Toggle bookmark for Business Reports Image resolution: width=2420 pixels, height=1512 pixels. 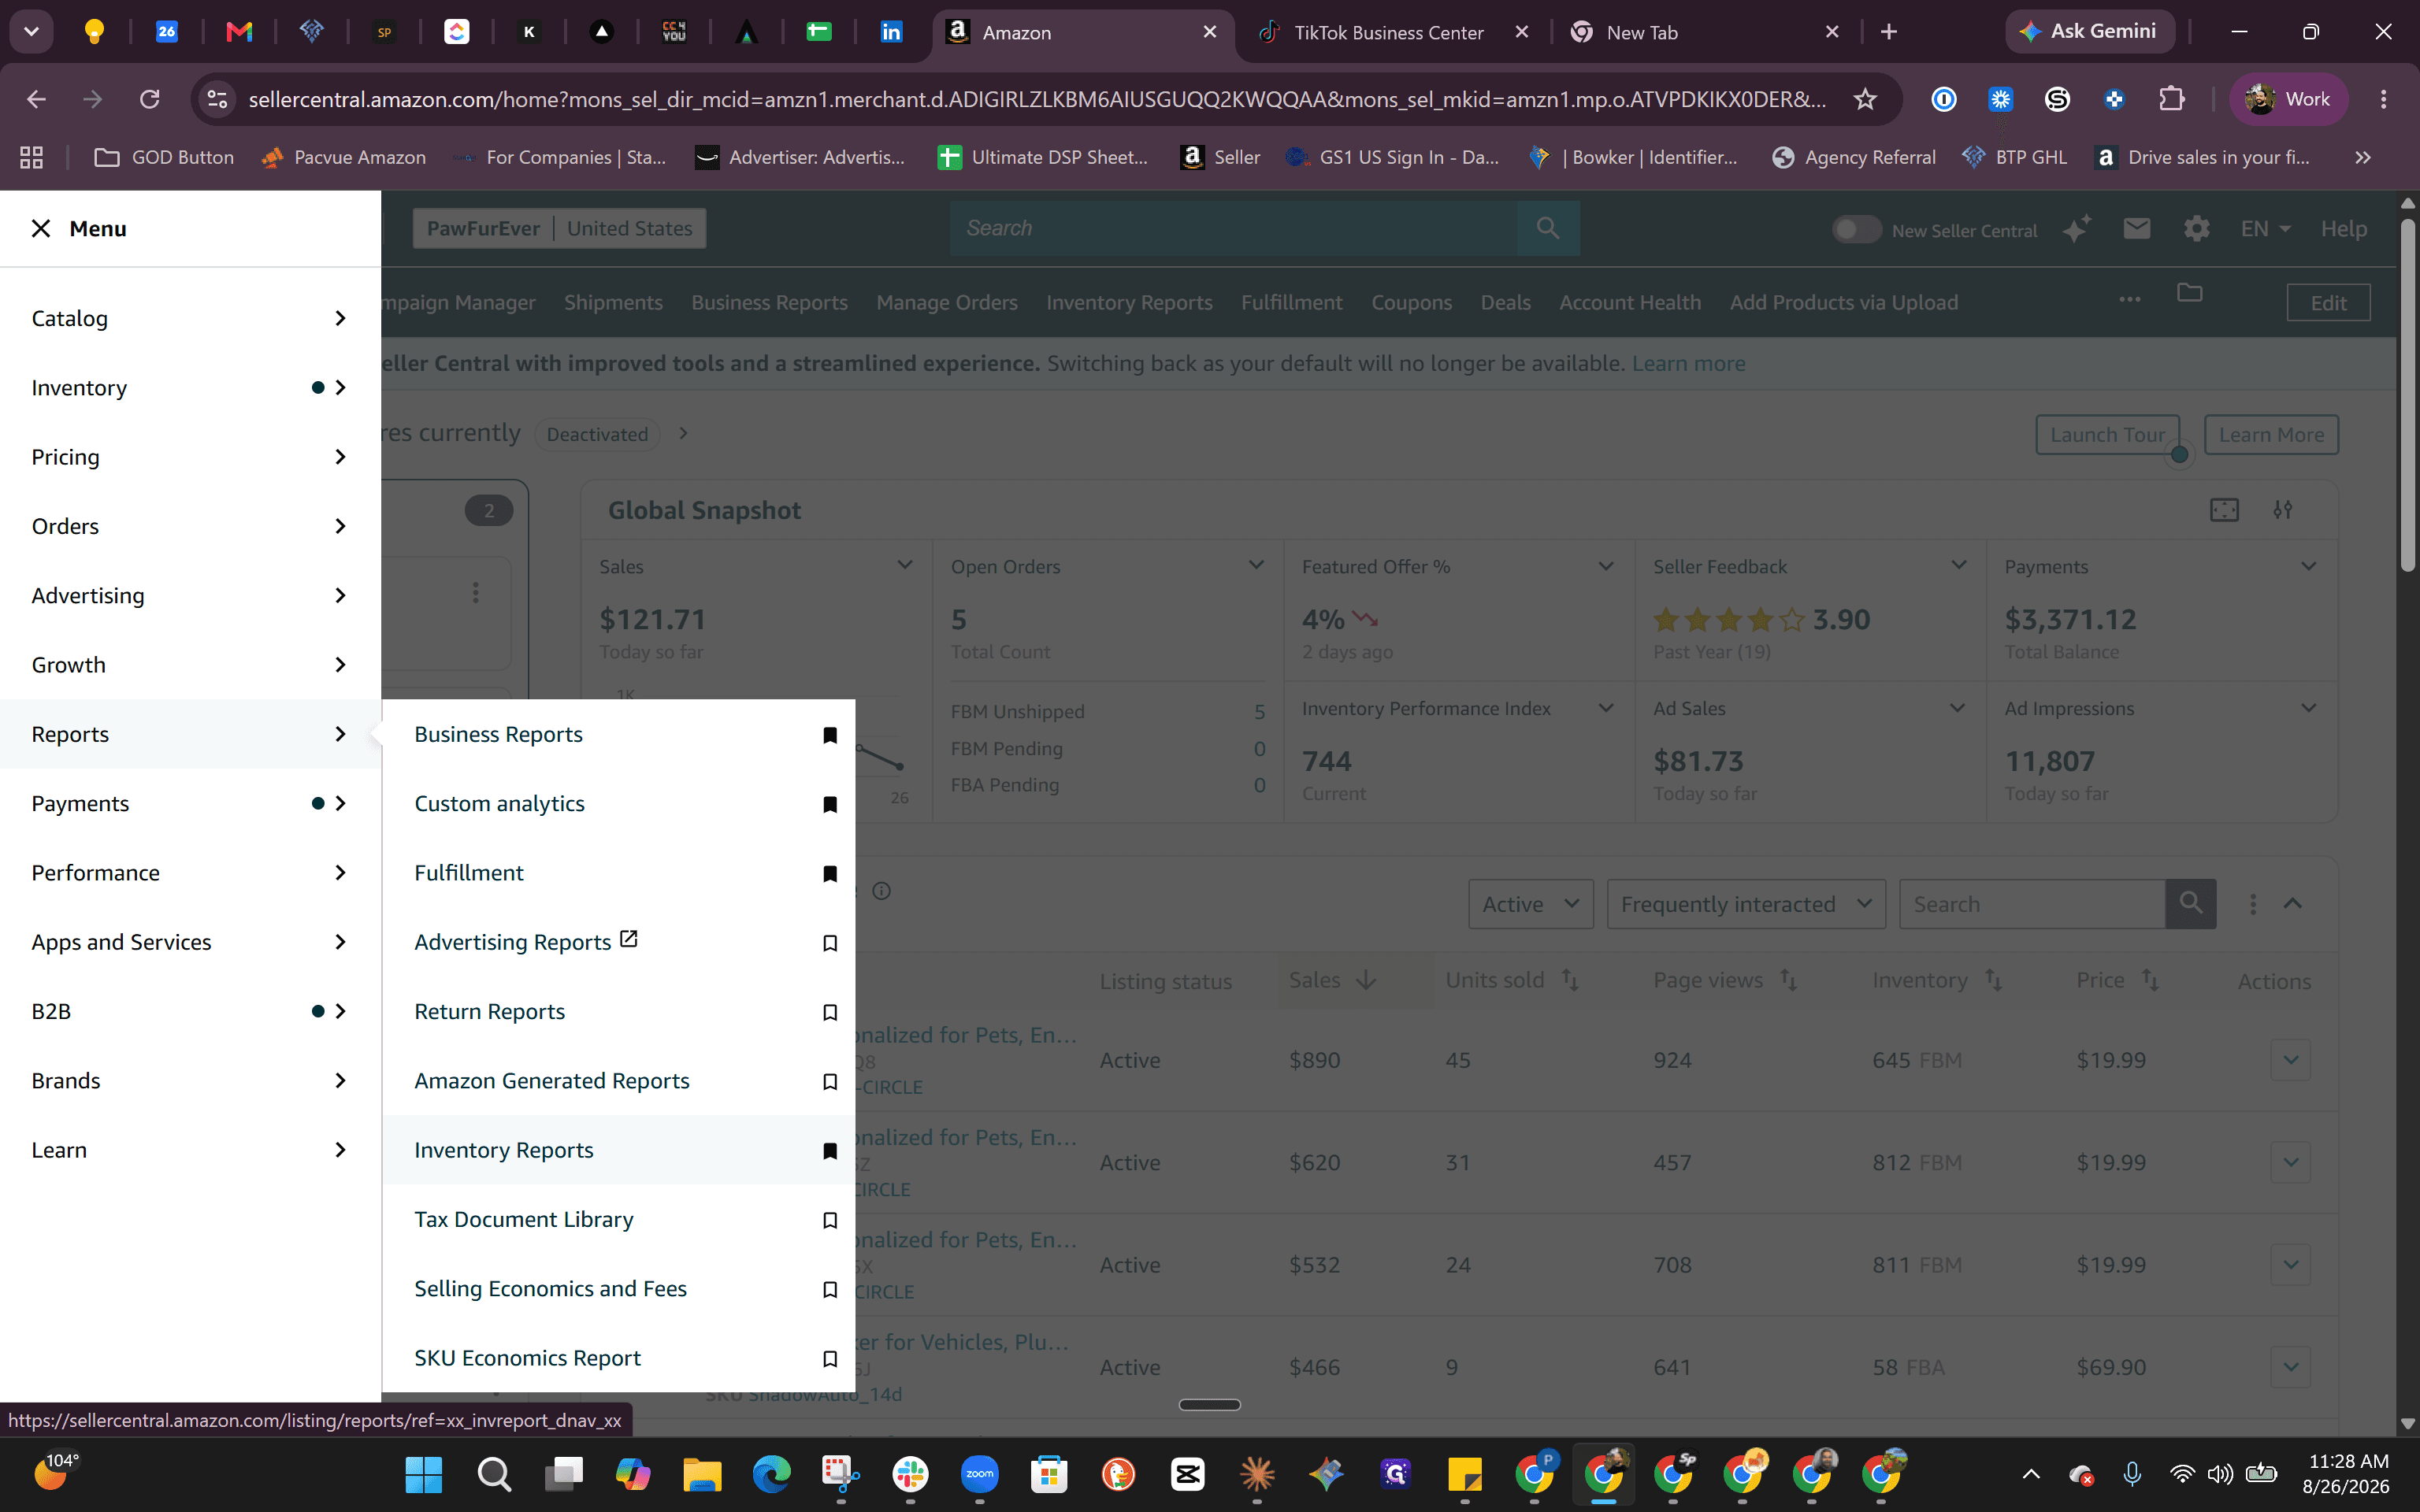pos(829,735)
